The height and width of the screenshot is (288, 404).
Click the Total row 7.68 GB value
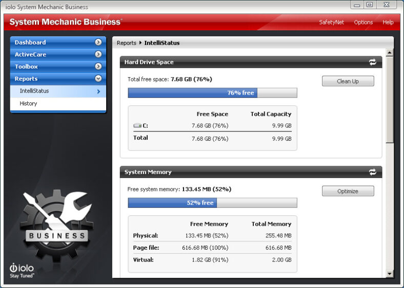(x=210, y=139)
